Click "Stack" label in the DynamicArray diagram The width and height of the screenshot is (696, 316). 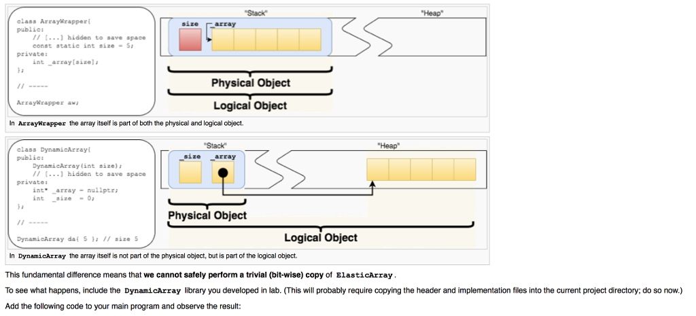(x=215, y=145)
